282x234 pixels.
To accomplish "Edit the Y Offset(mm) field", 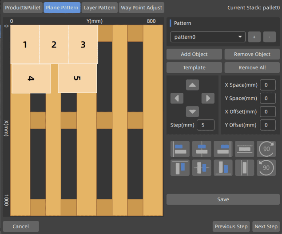I will 268,125.
